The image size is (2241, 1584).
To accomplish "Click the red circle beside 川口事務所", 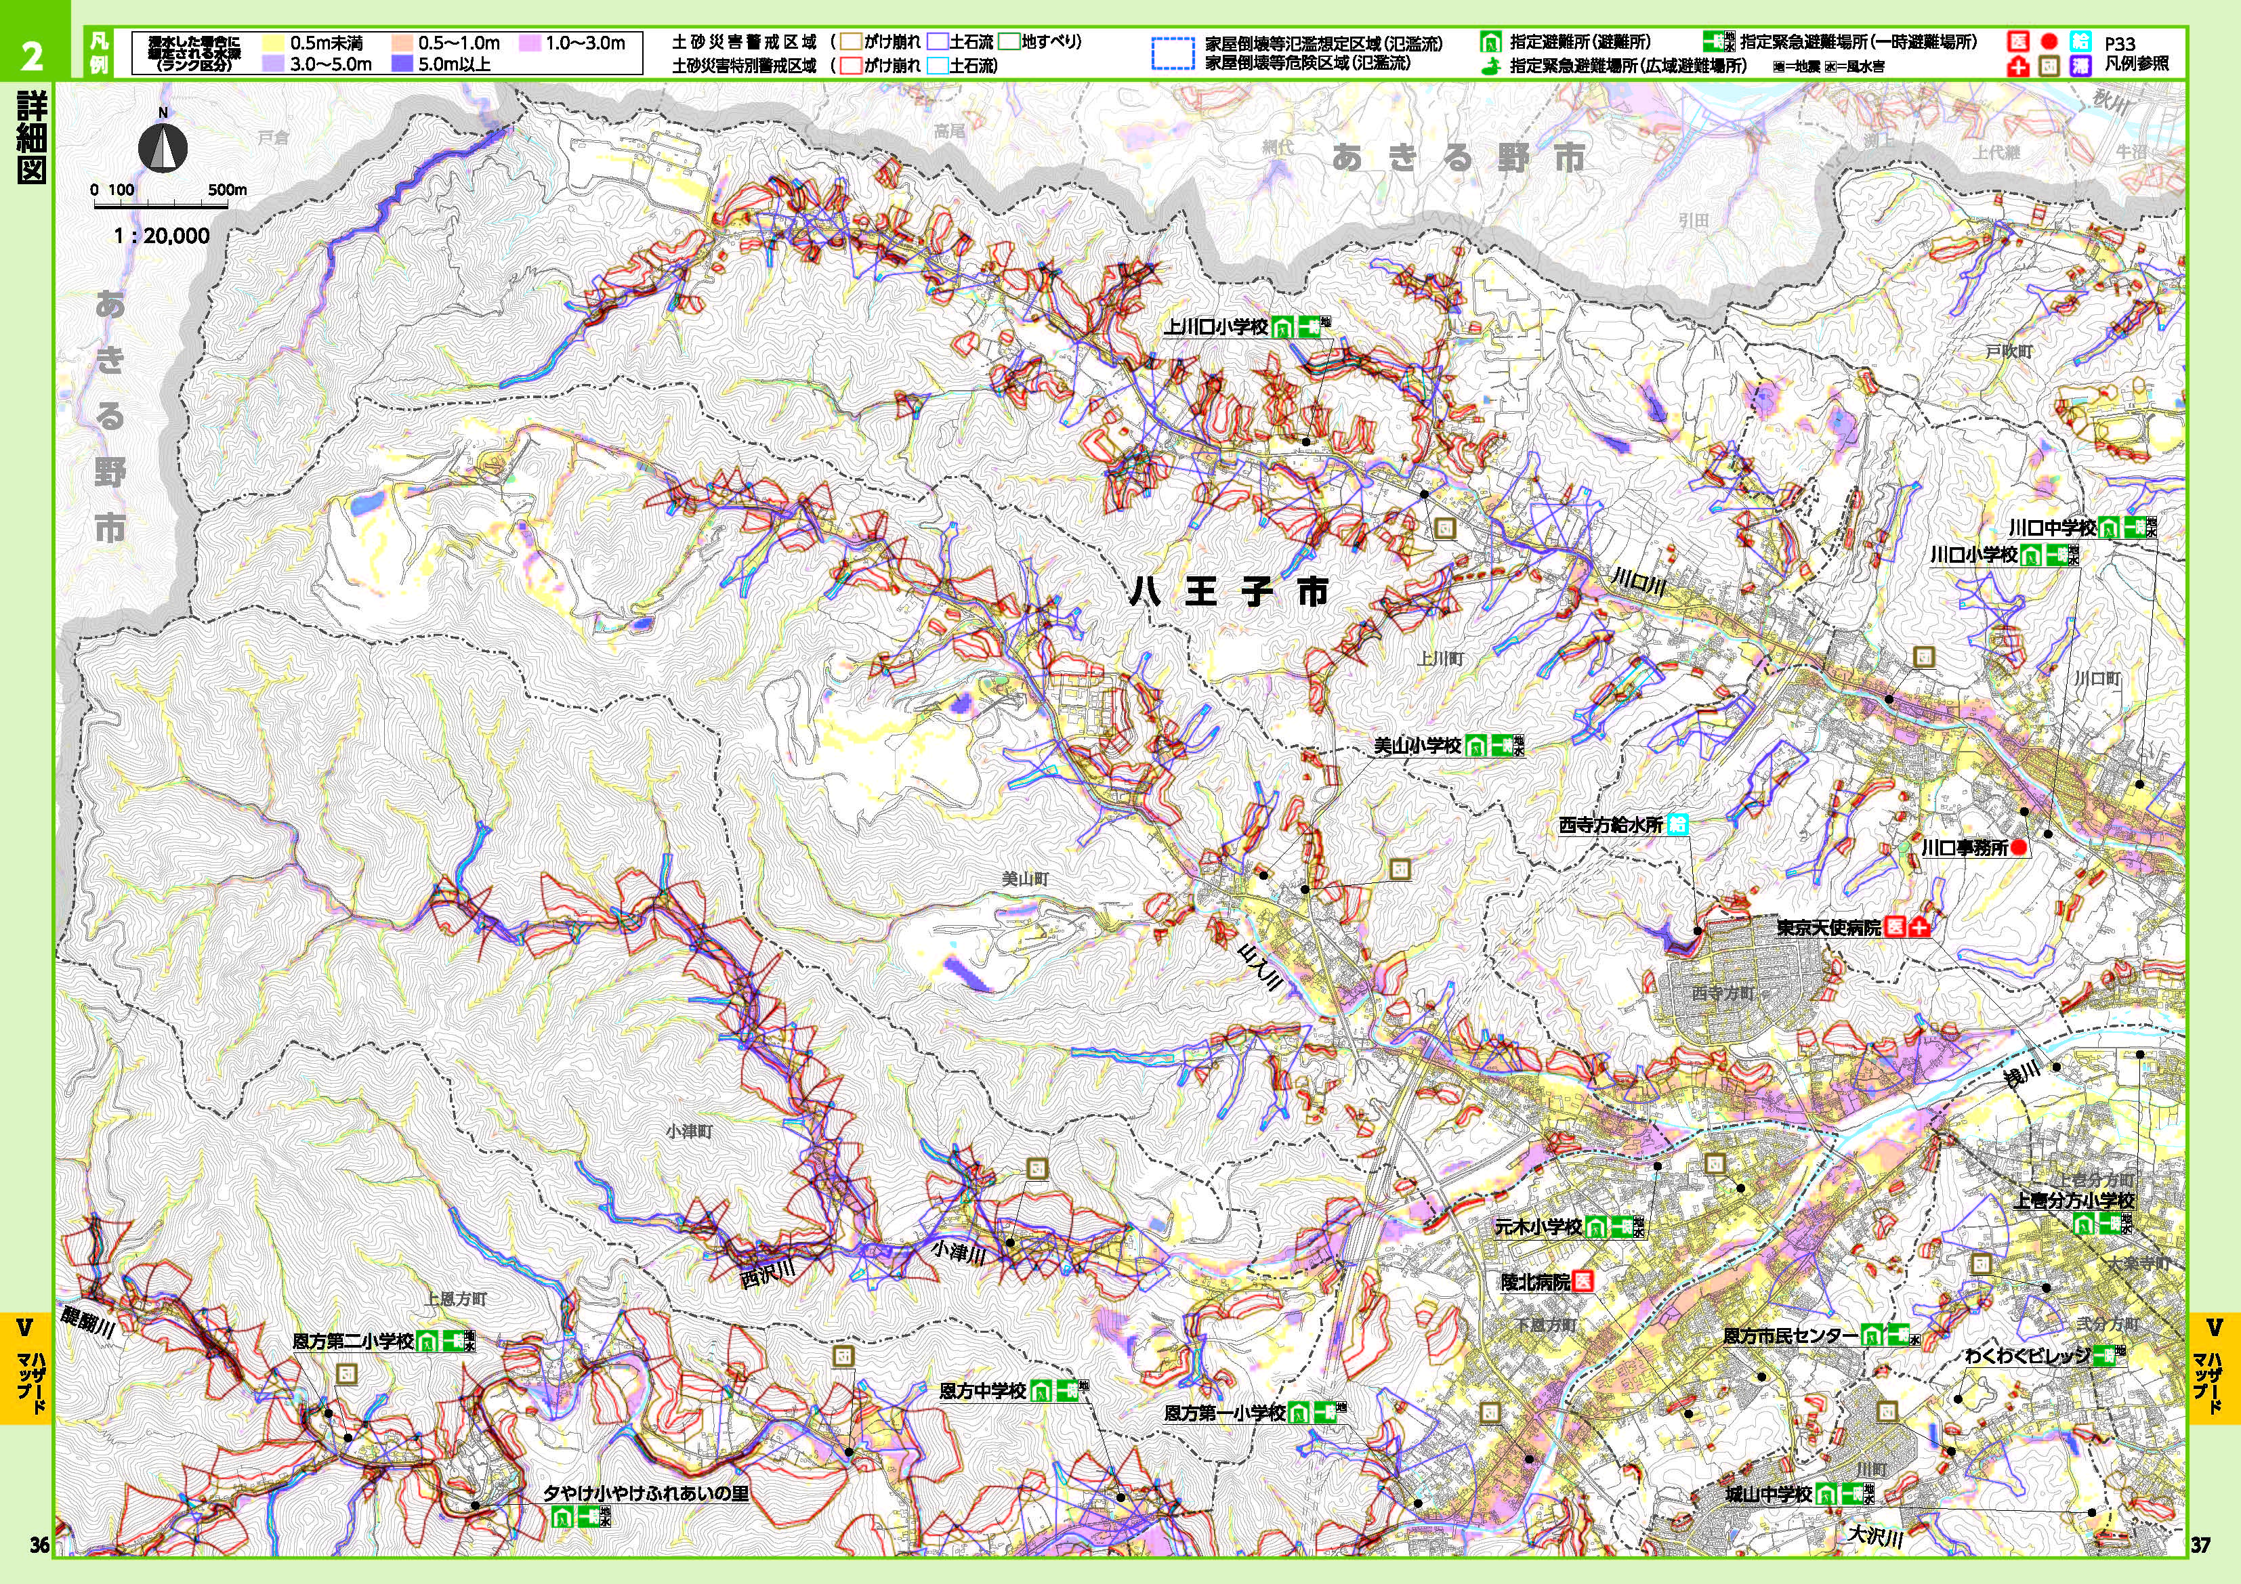I will click(x=2019, y=847).
